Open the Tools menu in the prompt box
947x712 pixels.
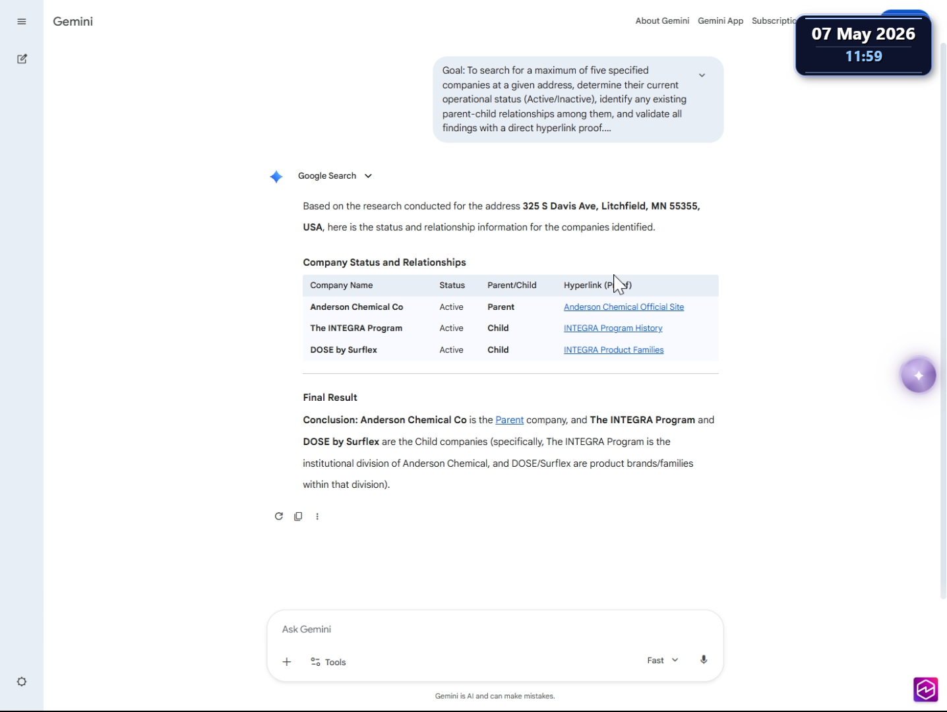pyautogui.click(x=328, y=662)
